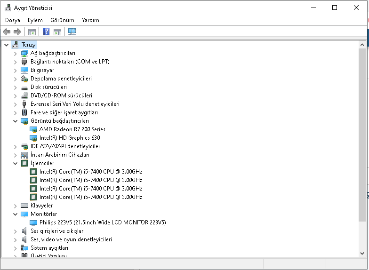This screenshot has height=270, width=369.
Task: Click the Fare ve diğer işaret aygıtları mouse icon
Action: coord(24,112)
